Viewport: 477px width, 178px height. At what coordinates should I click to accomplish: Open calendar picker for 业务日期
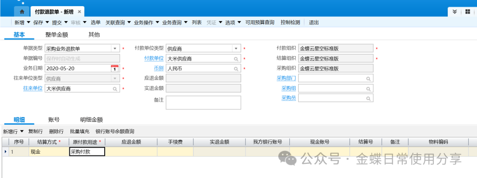[114, 68]
